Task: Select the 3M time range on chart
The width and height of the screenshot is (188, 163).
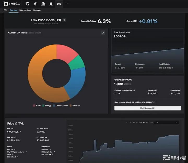Action: [x=137, y=122]
